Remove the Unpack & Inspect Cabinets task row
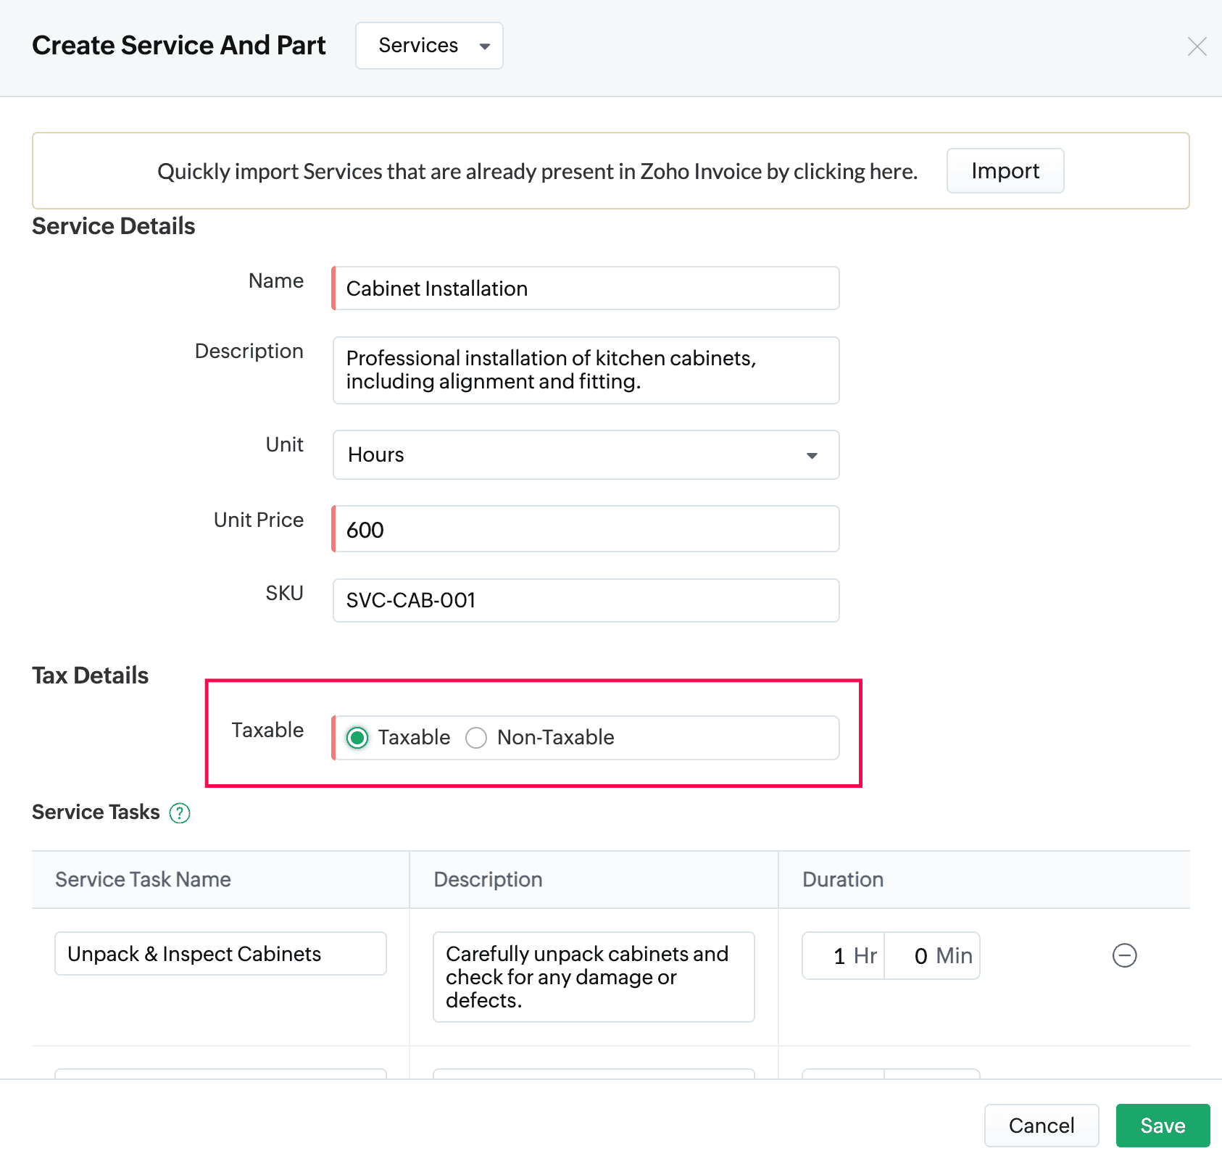Screen dimensions: 1222x1164 pyautogui.click(x=1124, y=955)
